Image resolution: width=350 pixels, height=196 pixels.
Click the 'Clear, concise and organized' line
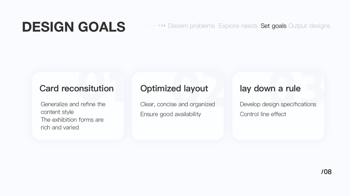tap(177, 104)
